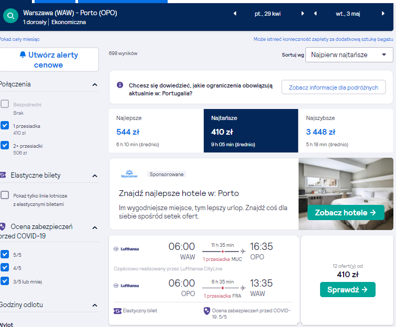Collapse the Elastyczne bilety section
396x327 pixels.
click(x=95, y=176)
